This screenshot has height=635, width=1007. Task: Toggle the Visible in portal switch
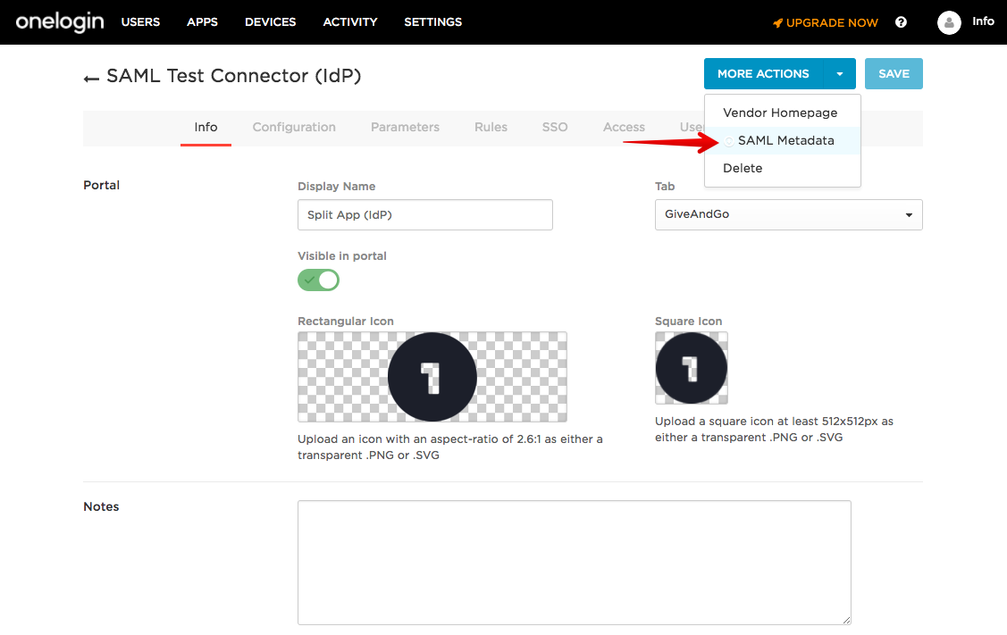click(x=318, y=280)
